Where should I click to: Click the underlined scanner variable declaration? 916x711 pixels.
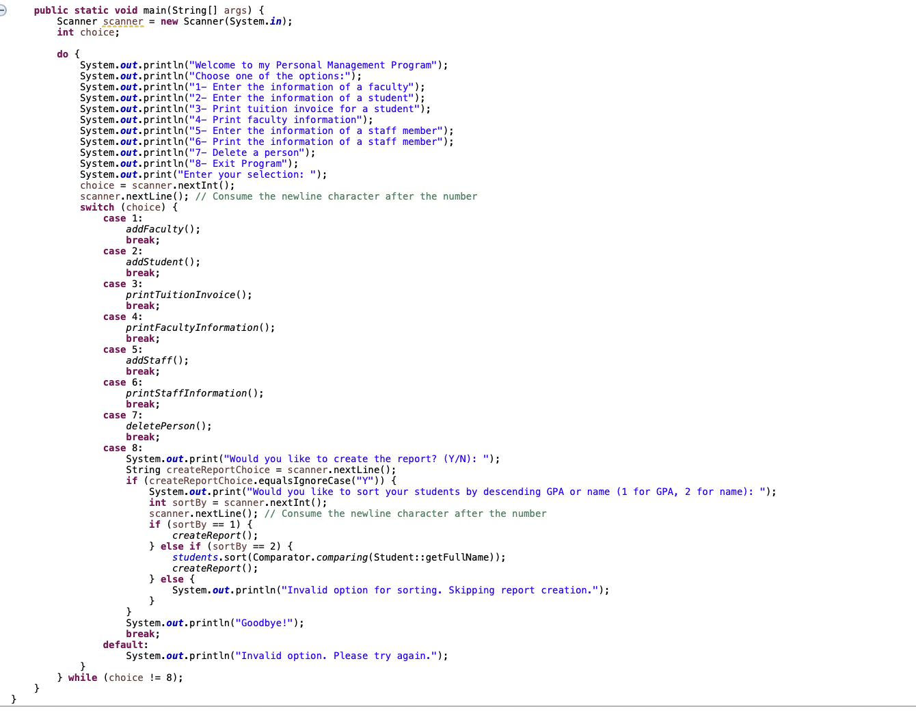pos(123,21)
